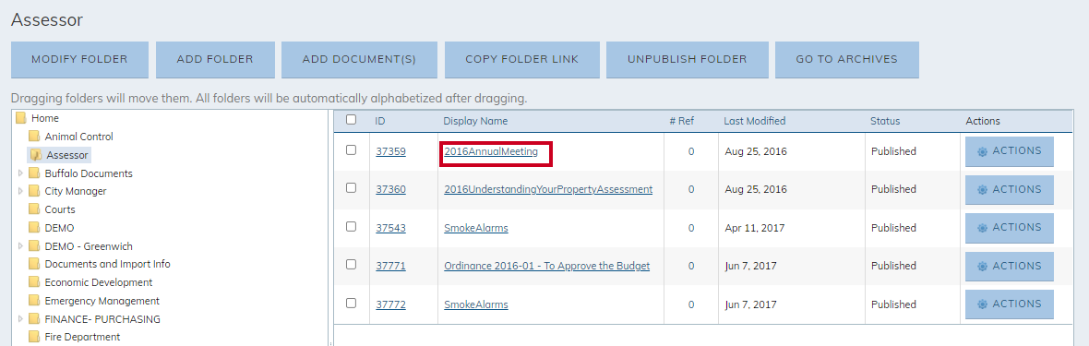Go to Archives
The width and height of the screenshot is (1089, 346).
847,60
